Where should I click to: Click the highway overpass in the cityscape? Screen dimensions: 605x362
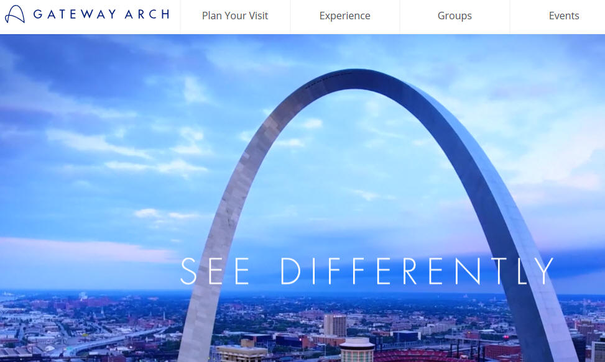pos(112,341)
